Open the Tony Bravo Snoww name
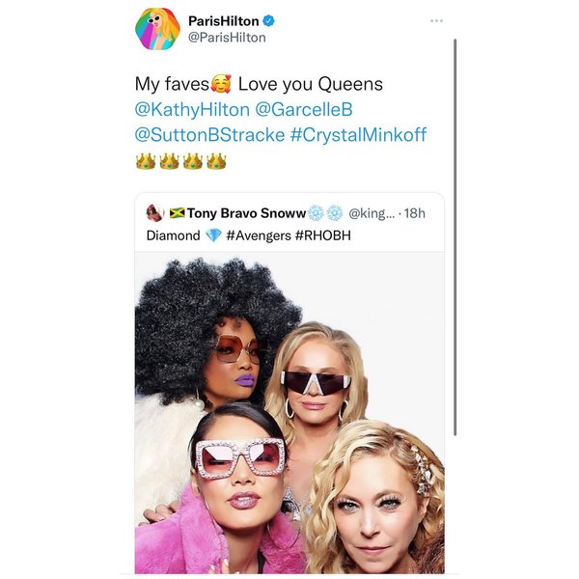 (x=247, y=213)
